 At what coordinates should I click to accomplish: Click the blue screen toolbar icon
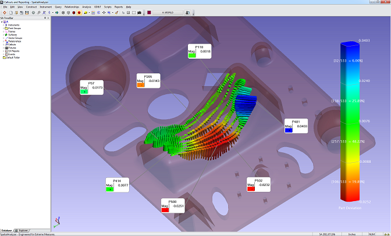click(x=109, y=12)
